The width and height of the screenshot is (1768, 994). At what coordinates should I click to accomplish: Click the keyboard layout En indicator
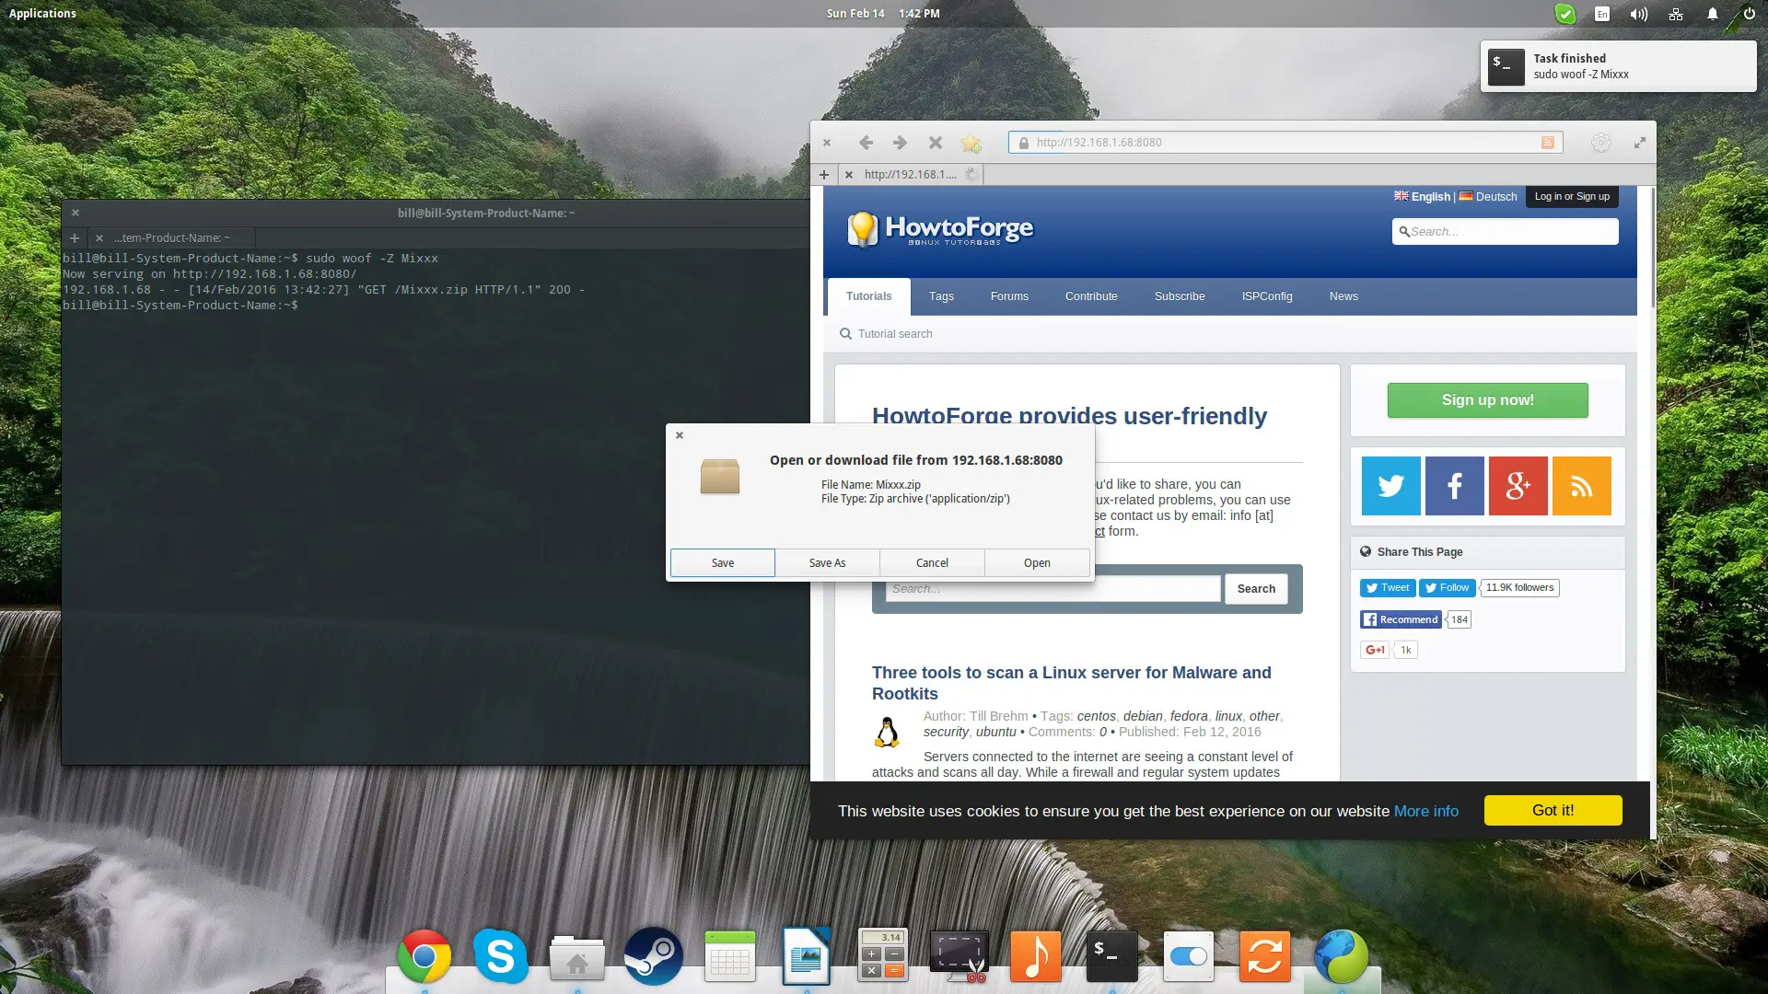point(1602,14)
